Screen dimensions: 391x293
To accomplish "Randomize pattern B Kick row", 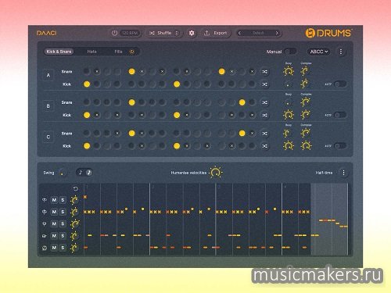I will 264,115.
